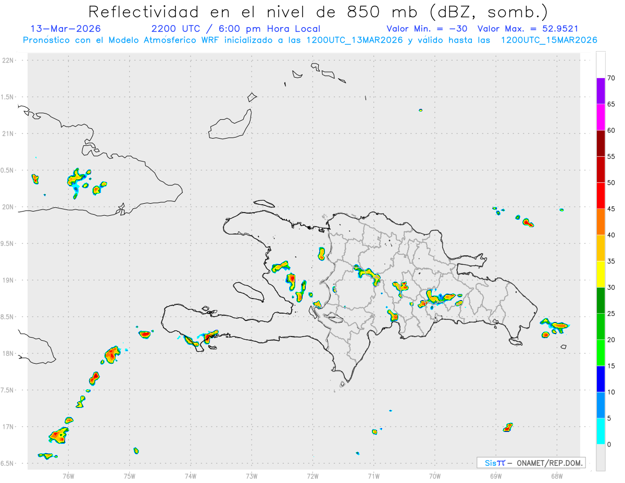The height and width of the screenshot is (483, 625).
Task: Click the latitude axis label '0.5N'
Action: [x=7, y=170]
